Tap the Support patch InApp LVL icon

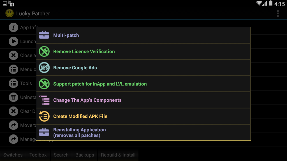44,84
